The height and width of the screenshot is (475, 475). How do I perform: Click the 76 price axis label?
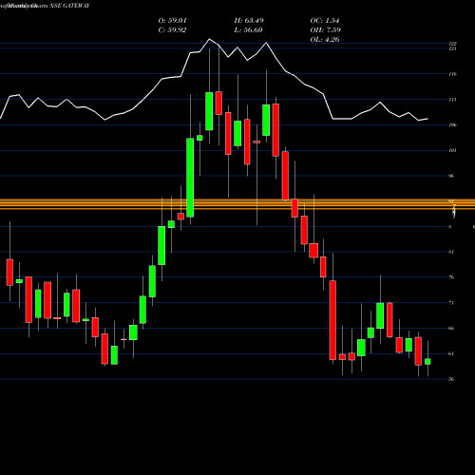click(x=451, y=277)
